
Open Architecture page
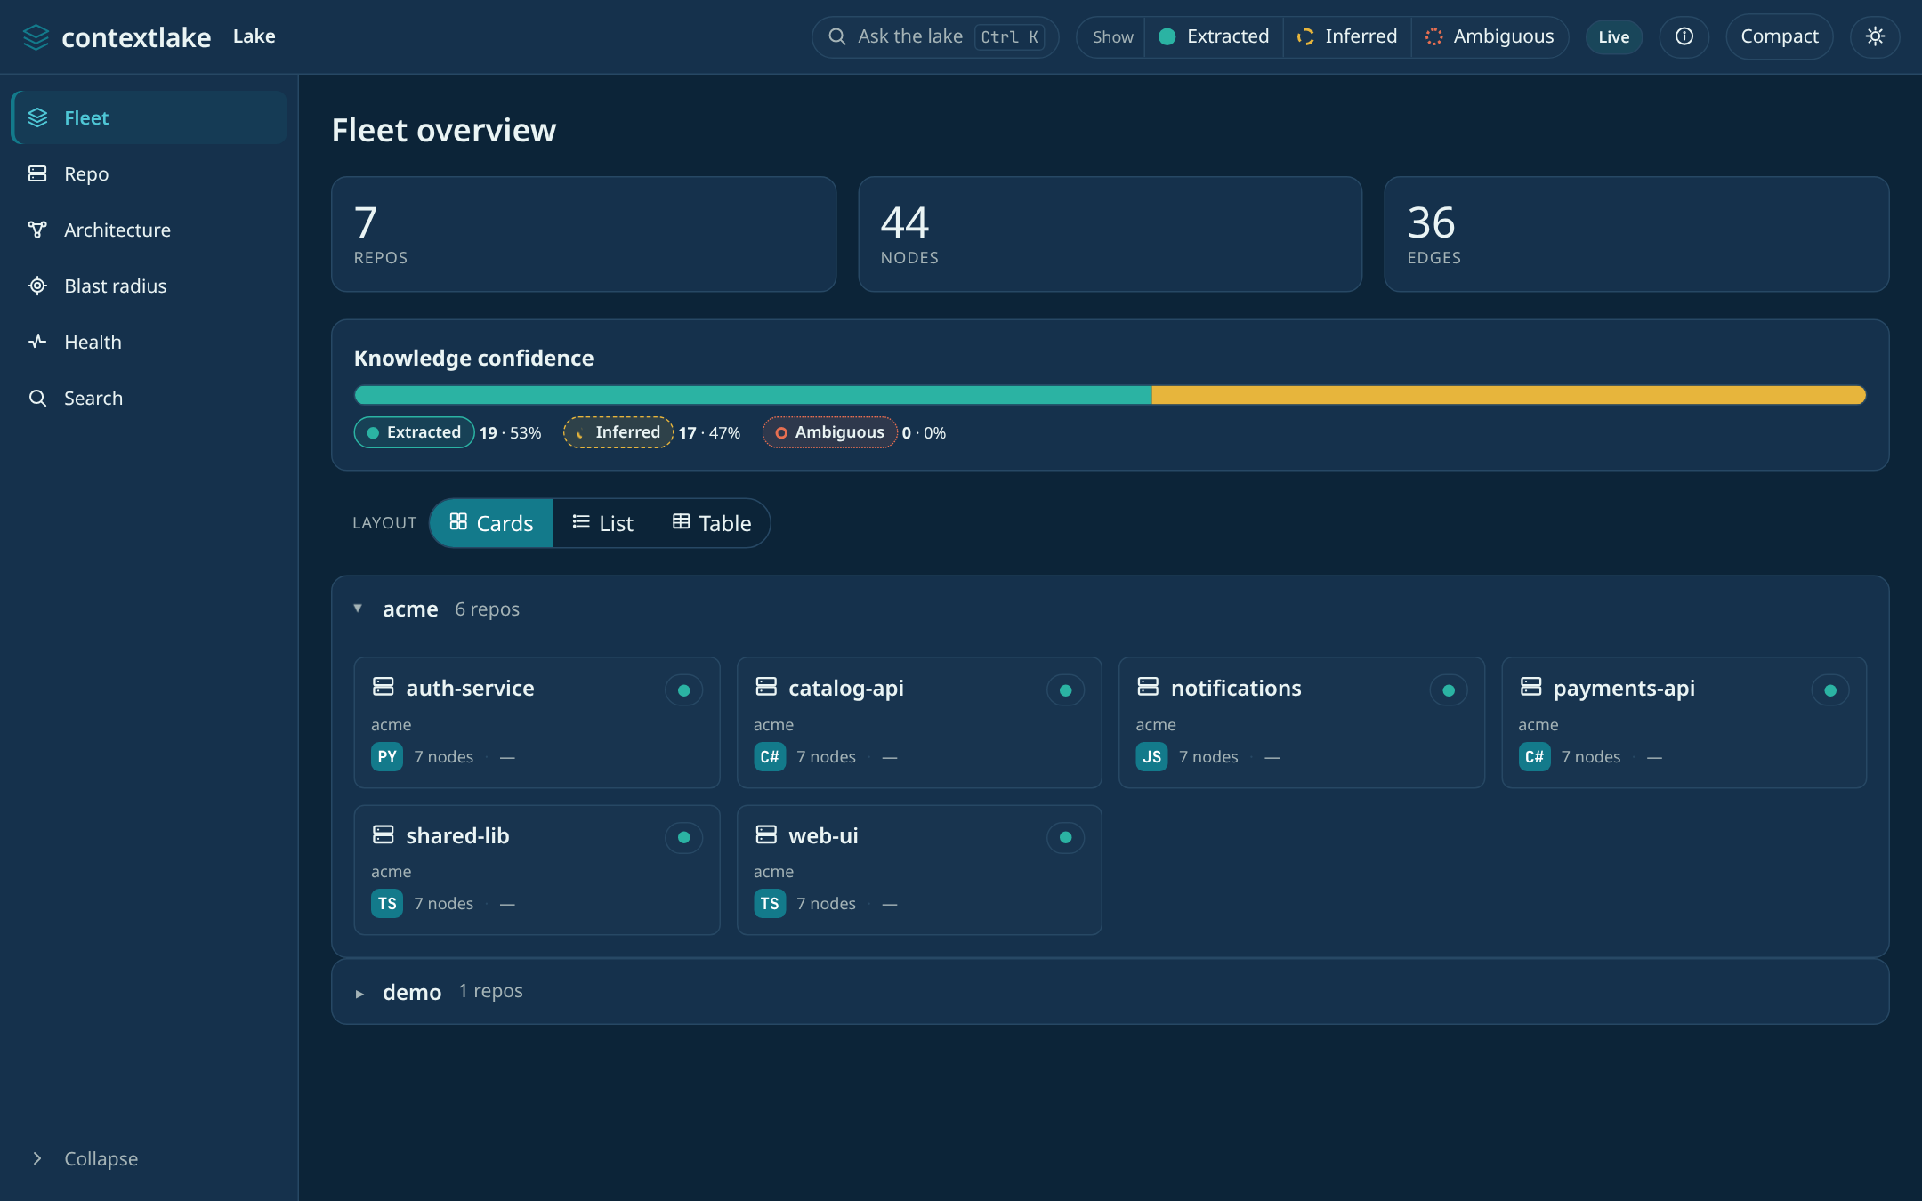149,230
